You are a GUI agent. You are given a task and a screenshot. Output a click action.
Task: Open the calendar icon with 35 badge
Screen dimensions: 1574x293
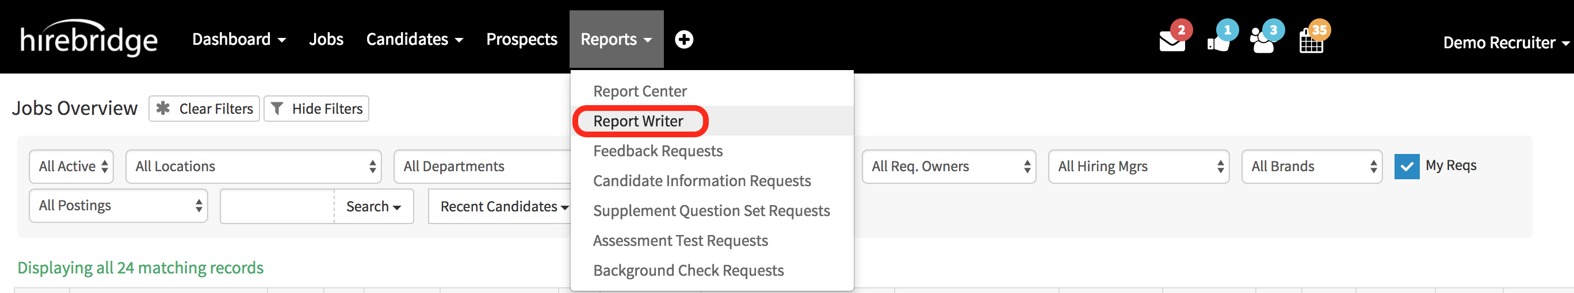click(1311, 41)
